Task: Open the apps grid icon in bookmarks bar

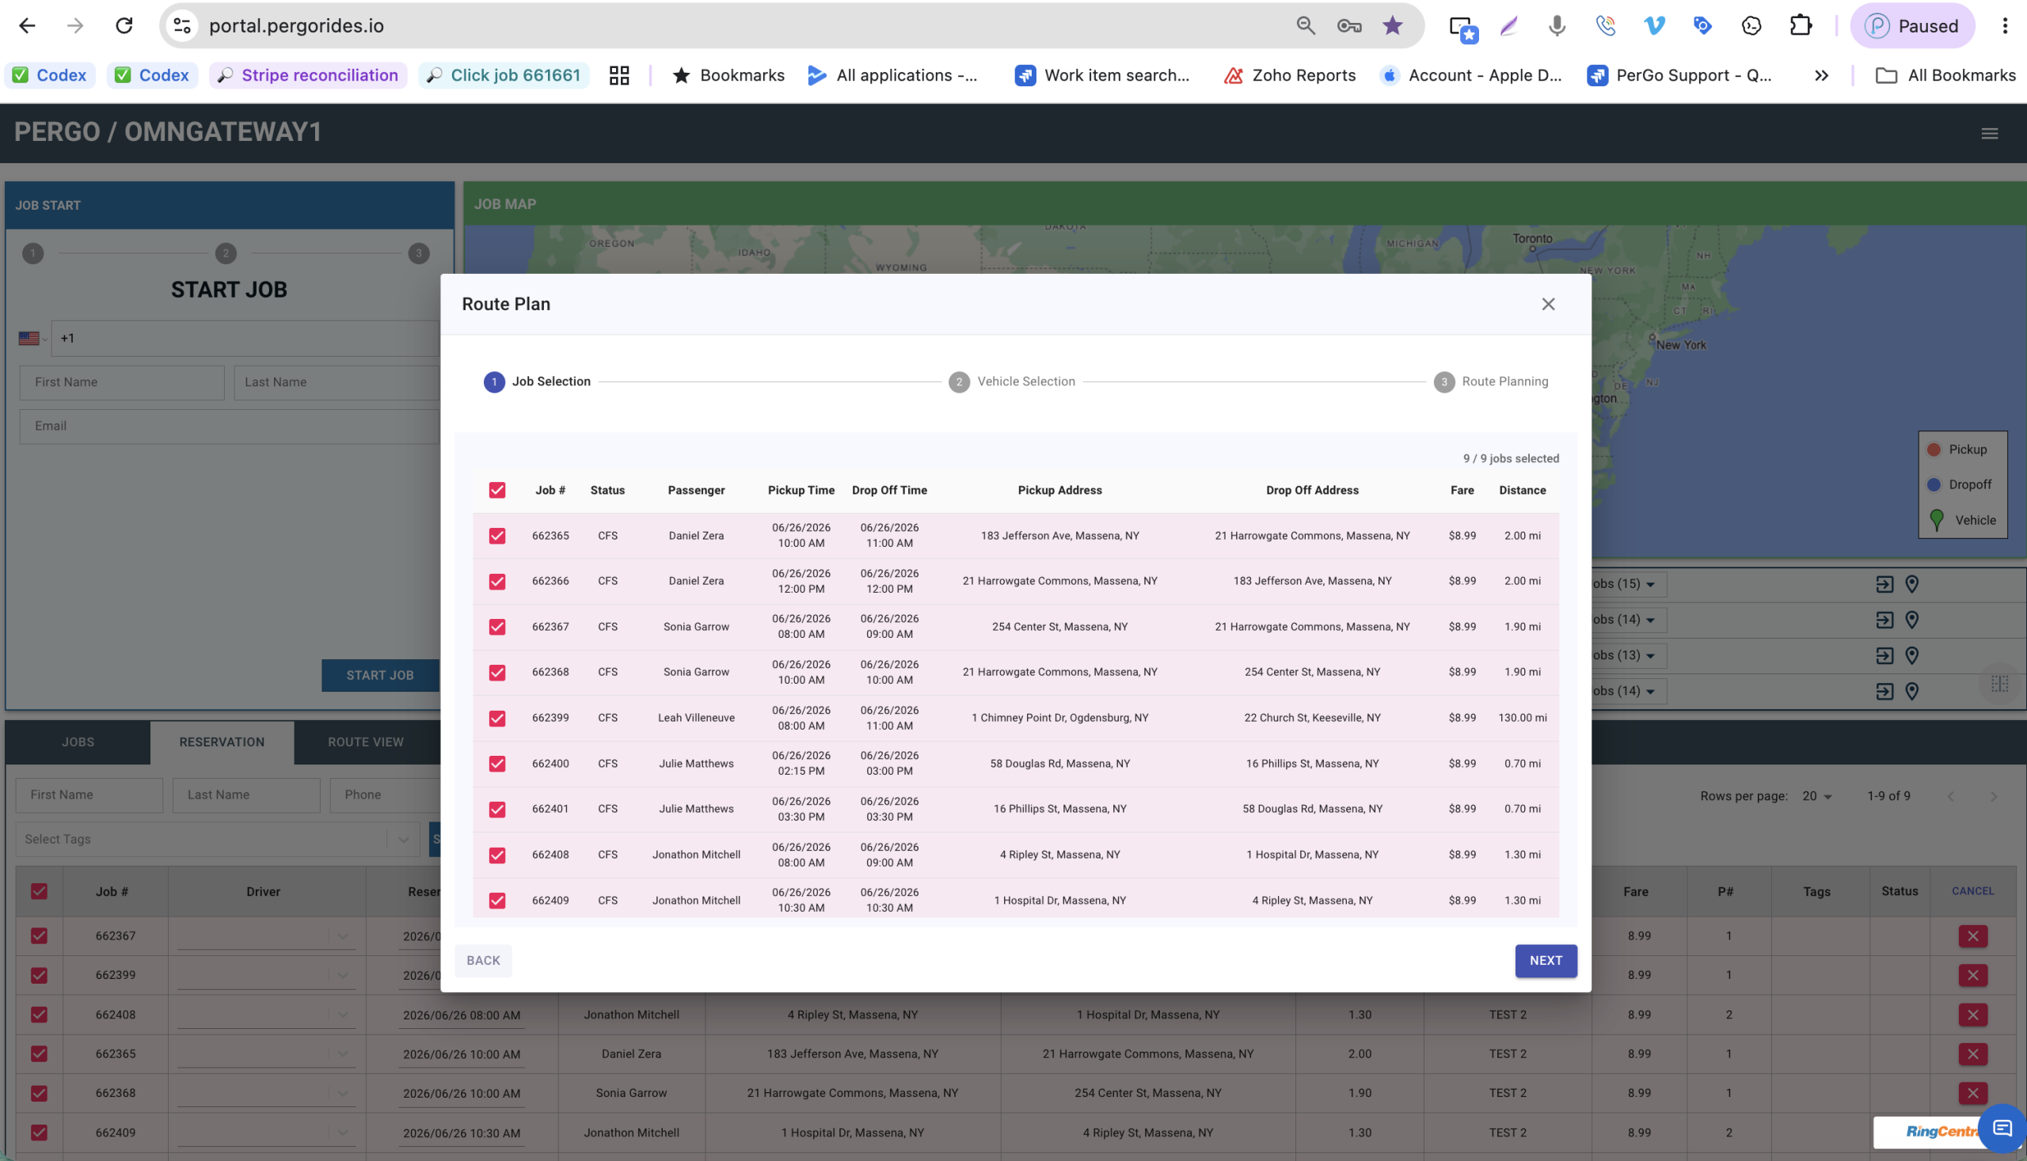Action: pos(619,75)
